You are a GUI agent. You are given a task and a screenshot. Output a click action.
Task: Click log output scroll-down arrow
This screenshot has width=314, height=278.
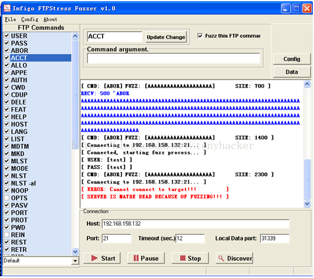307,203
